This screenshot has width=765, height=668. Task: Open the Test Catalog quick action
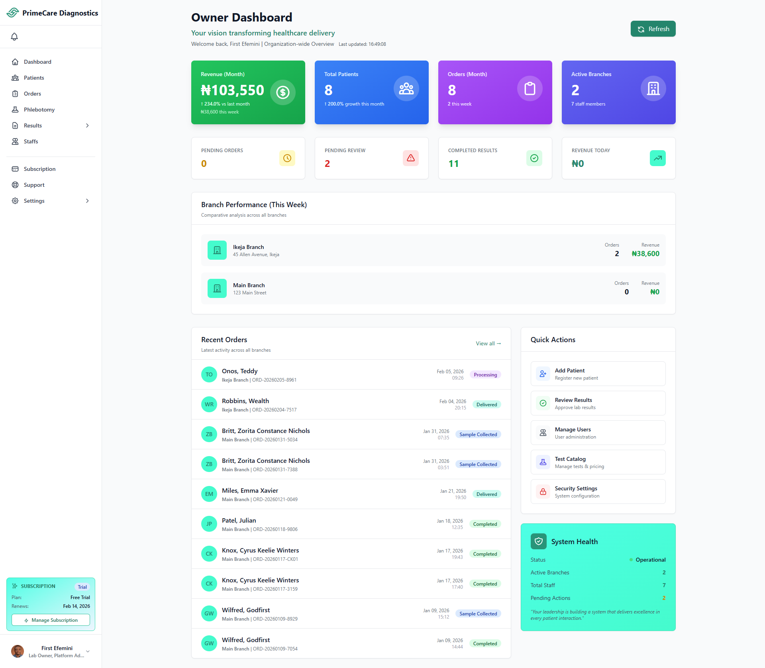pos(598,462)
